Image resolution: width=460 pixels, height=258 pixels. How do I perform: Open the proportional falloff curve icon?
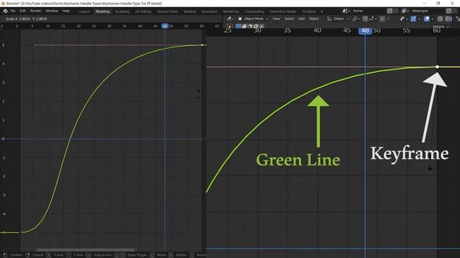(389, 19)
